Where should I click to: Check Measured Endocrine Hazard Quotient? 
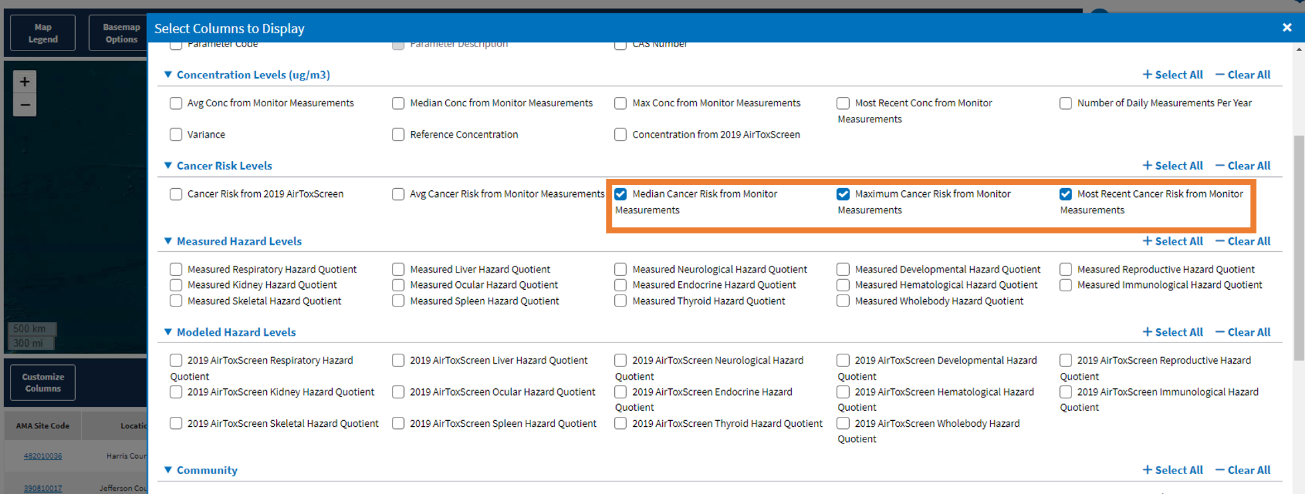click(x=620, y=285)
